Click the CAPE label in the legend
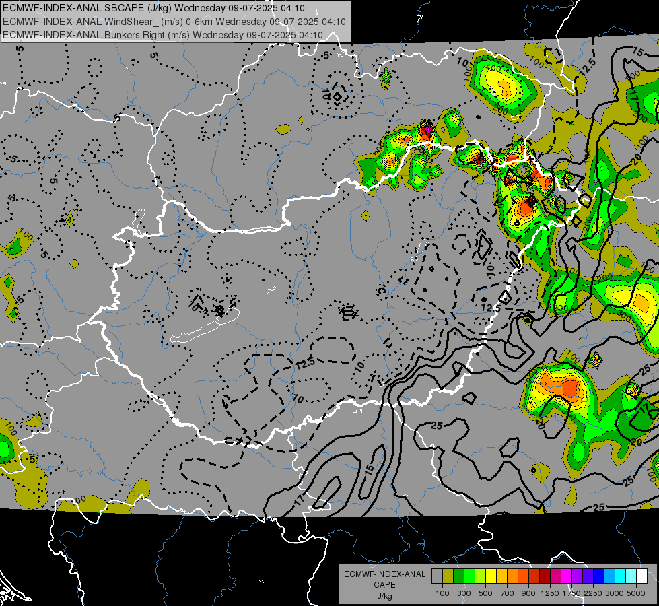Image resolution: width=659 pixels, height=606 pixels. pos(384,585)
